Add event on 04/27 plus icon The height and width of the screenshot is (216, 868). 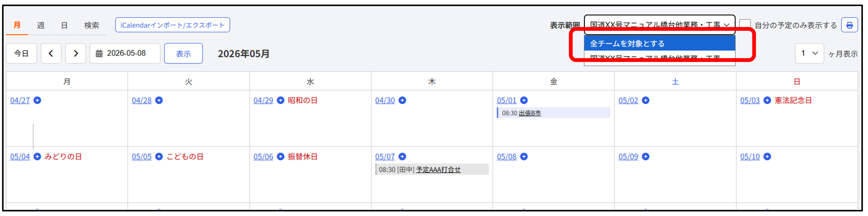tap(37, 100)
